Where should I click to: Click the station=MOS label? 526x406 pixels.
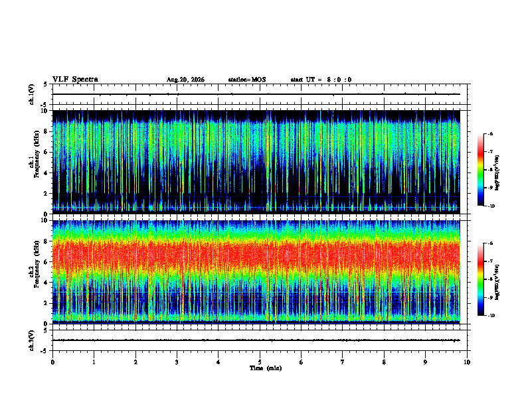coord(247,80)
